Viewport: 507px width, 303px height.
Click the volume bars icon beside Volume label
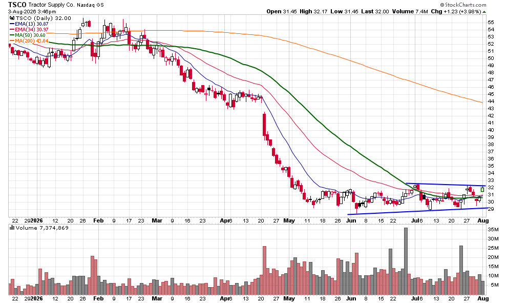point(12,228)
